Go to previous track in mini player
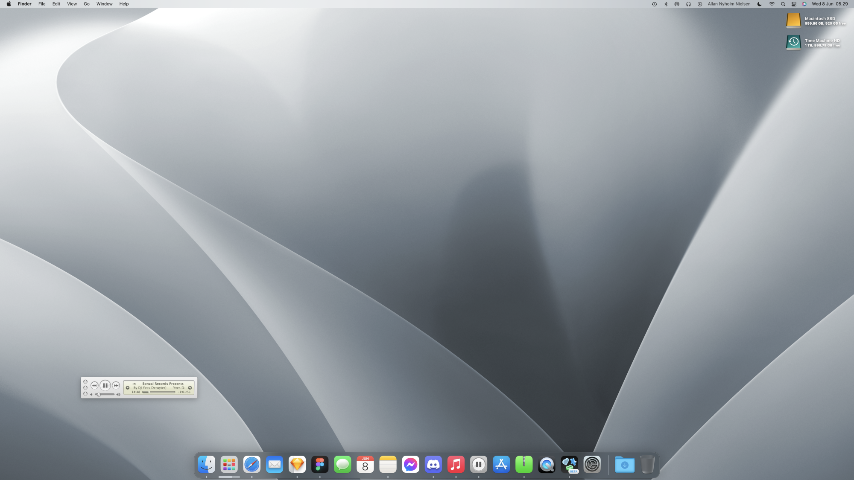854x480 pixels. pos(94,385)
